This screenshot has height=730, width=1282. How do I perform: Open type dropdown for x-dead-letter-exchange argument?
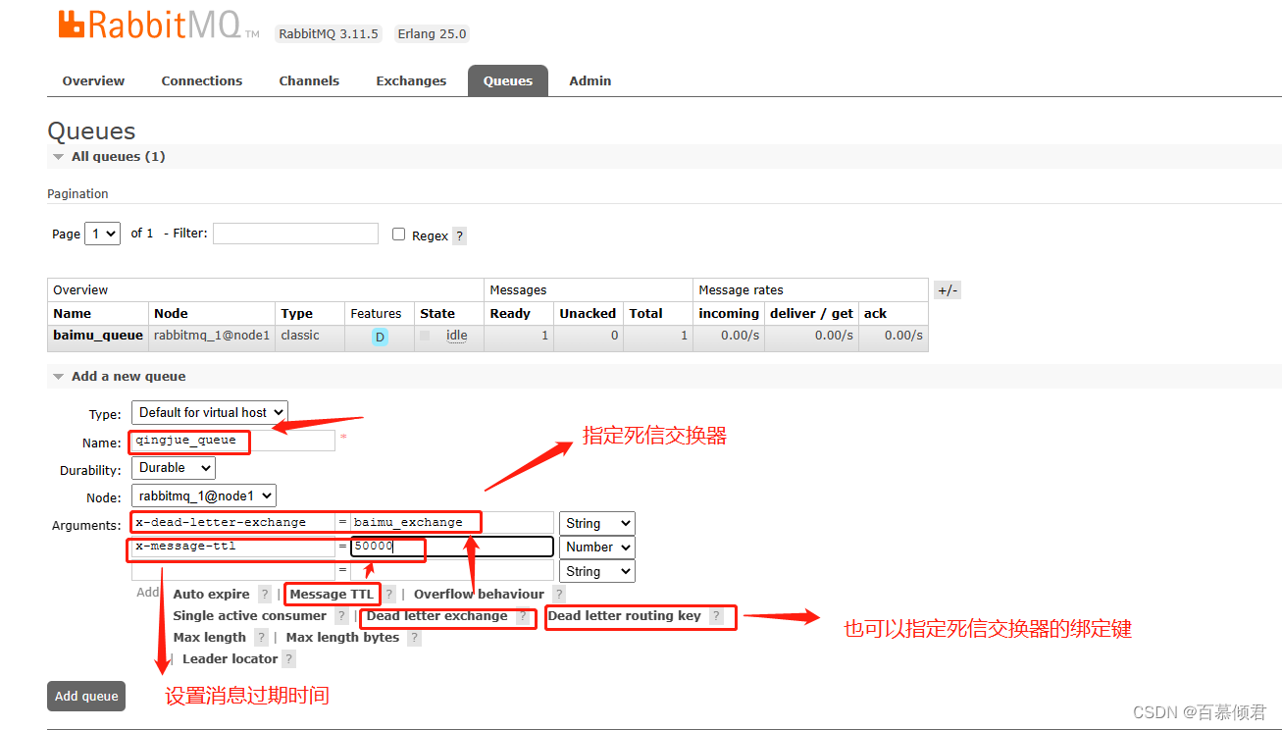pos(596,523)
